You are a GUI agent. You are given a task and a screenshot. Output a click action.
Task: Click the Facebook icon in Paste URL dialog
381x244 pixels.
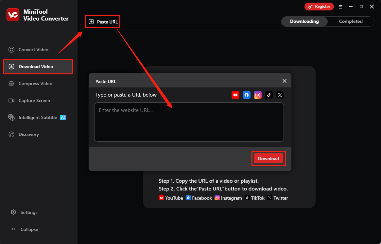pos(246,95)
